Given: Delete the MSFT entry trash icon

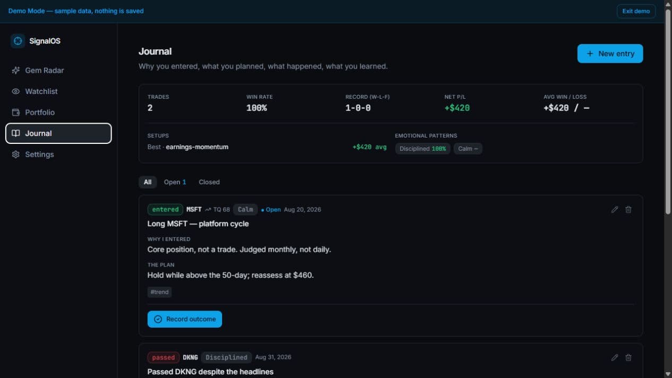Looking at the screenshot, I should 628,210.
